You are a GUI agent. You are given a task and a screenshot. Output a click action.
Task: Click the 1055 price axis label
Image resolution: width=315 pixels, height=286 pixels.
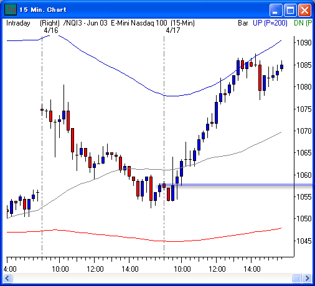coord(304,196)
